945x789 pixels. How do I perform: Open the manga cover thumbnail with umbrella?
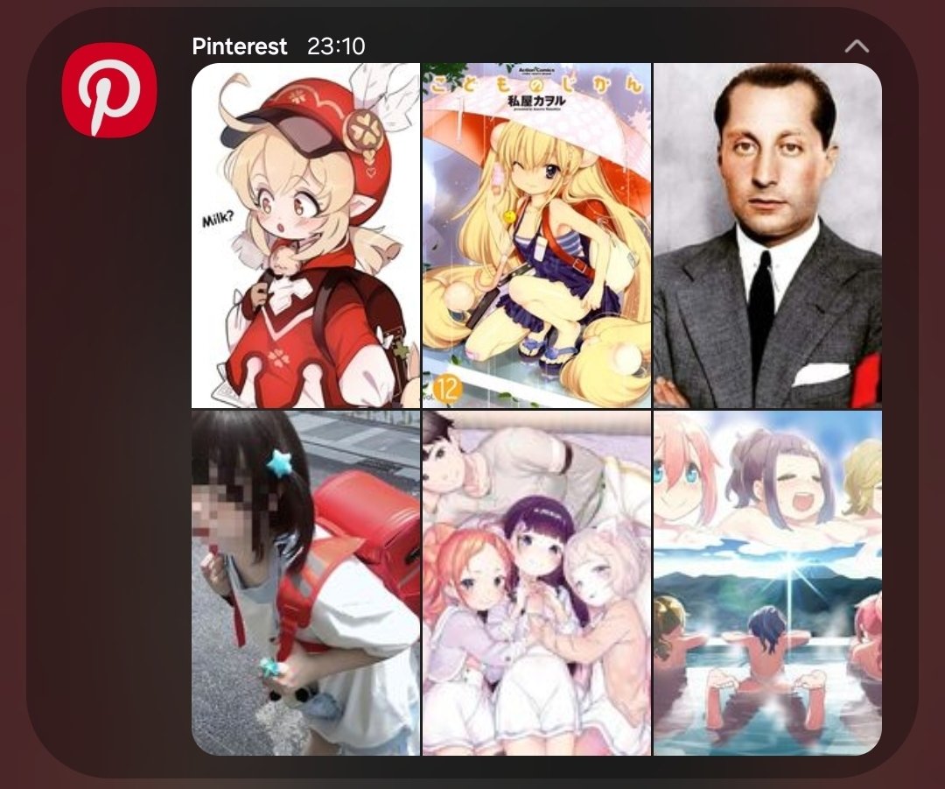click(x=536, y=236)
